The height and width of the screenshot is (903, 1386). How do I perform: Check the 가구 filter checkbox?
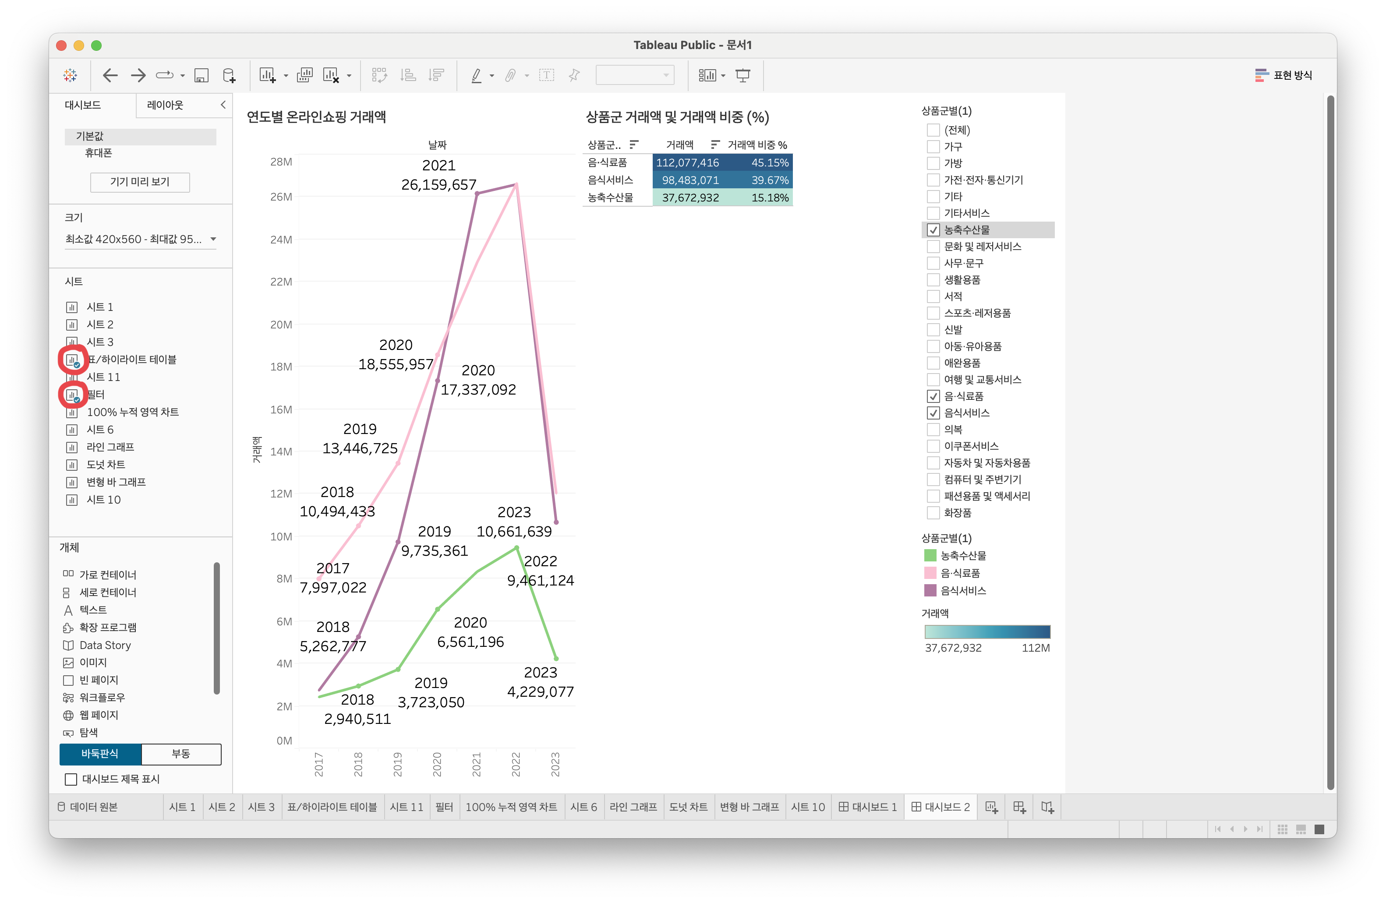[x=933, y=147]
